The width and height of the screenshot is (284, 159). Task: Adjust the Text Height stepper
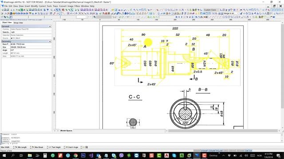point(64,147)
